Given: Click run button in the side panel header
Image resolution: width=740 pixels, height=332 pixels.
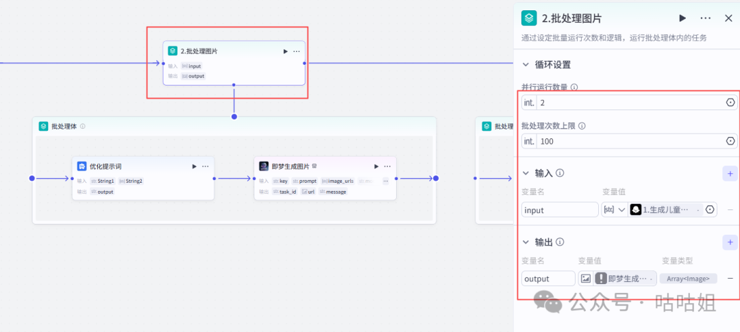Looking at the screenshot, I should click(x=682, y=18).
